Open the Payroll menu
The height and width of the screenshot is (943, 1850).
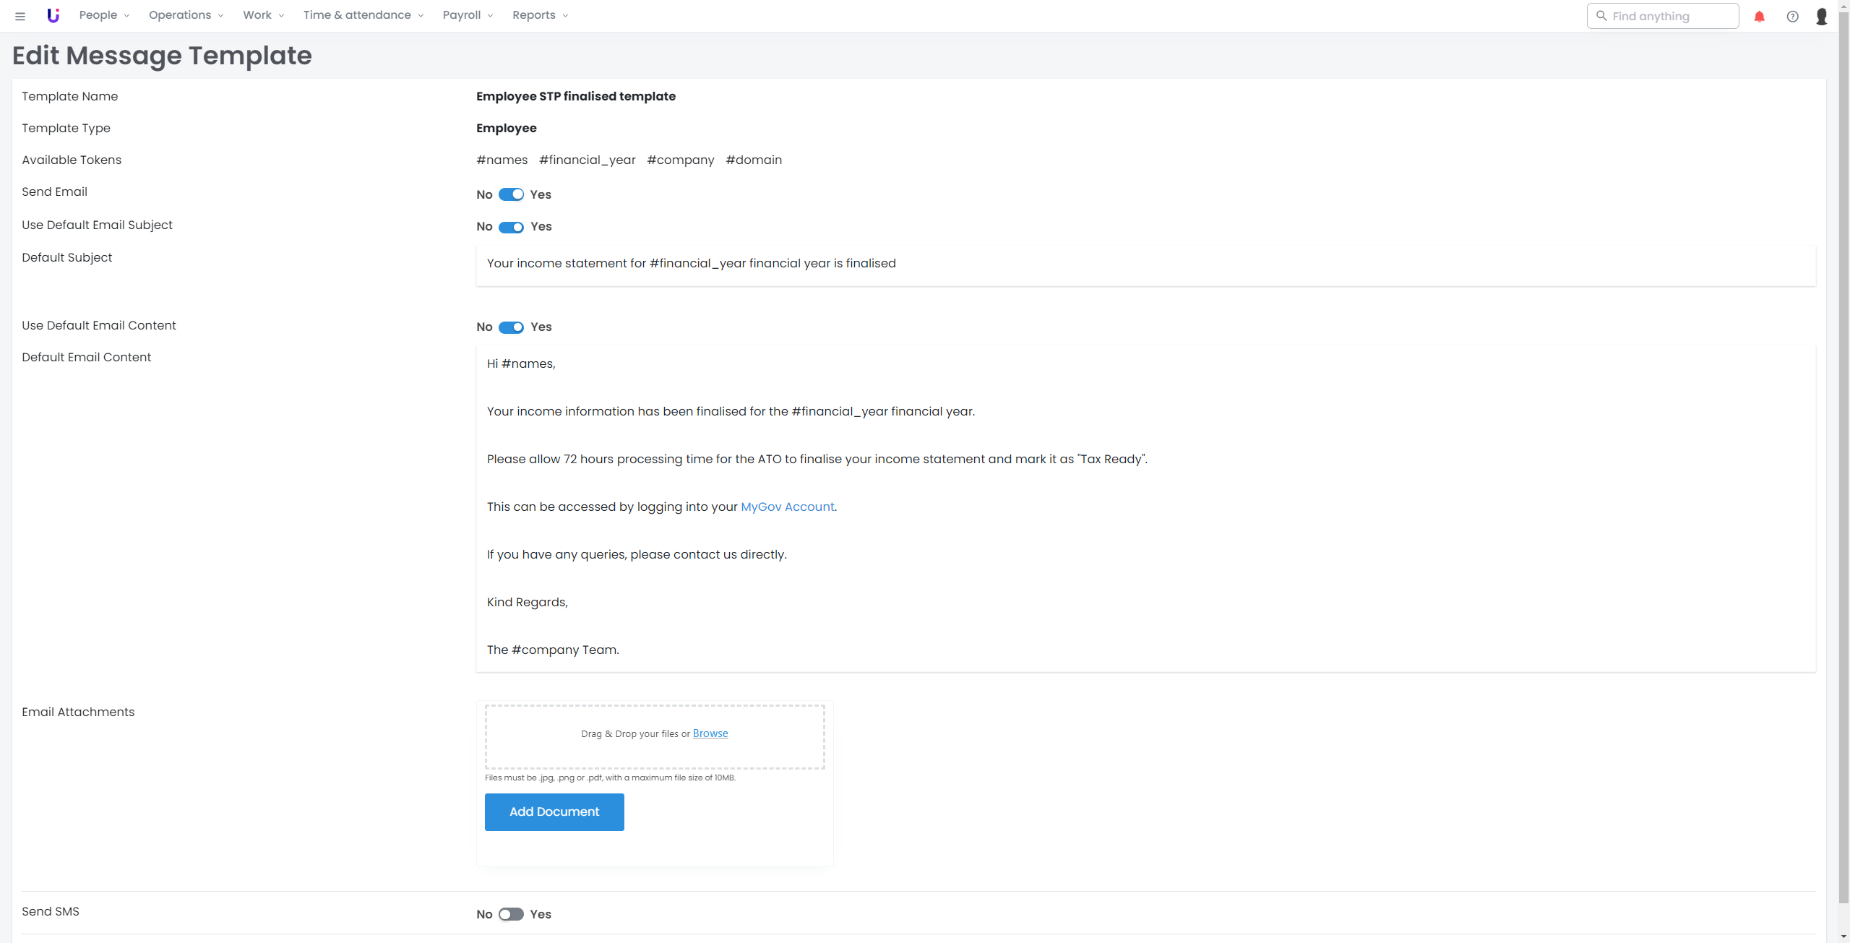pos(468,15)
